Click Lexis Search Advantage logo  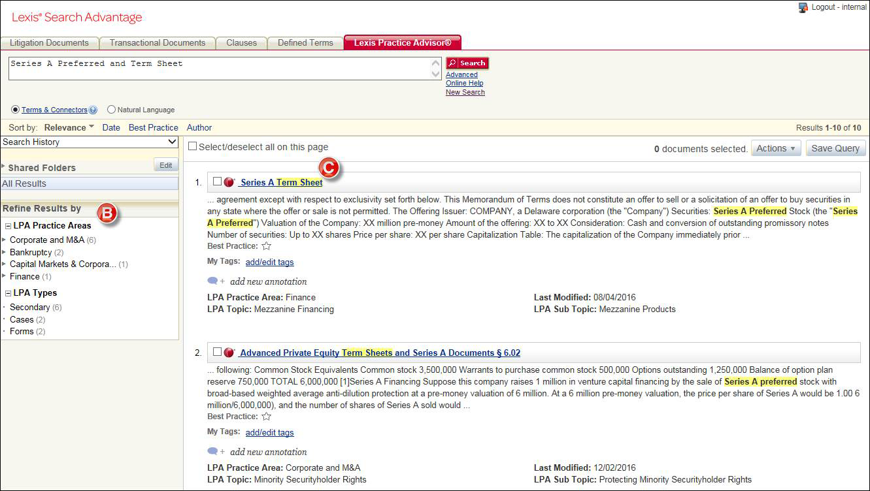pyautogui.click(x=77, y=18)
